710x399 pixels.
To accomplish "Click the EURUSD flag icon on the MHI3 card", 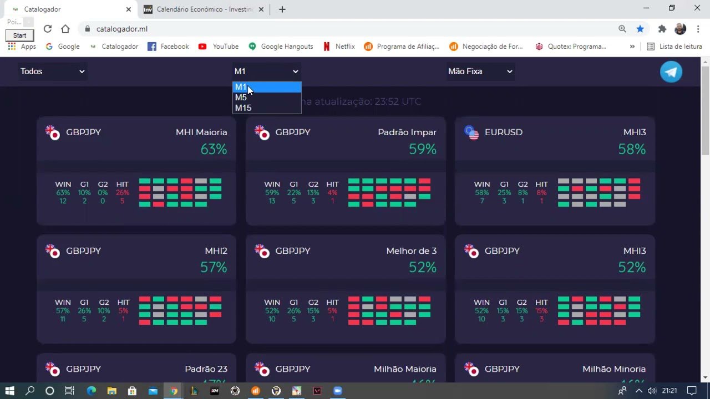I will (x=471, y=132).
